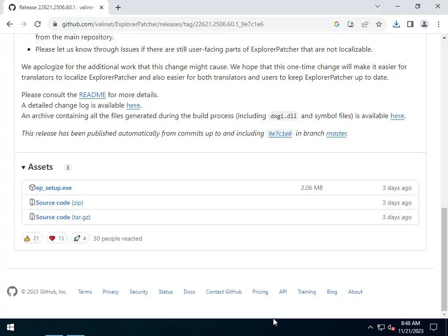The image size is (448, 336).
Task: Click the archive icon beside Source code (tar.gz)
Action: tap(32, 217)
